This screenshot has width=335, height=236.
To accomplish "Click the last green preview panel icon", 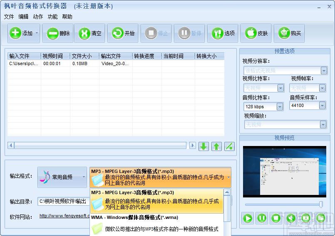I will (321, 218).
